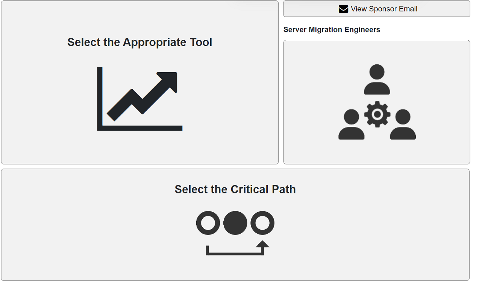482x286 pixels.
Task: Click the 'View Sponsor Email' text label
Action: click(x=384, y=9)
